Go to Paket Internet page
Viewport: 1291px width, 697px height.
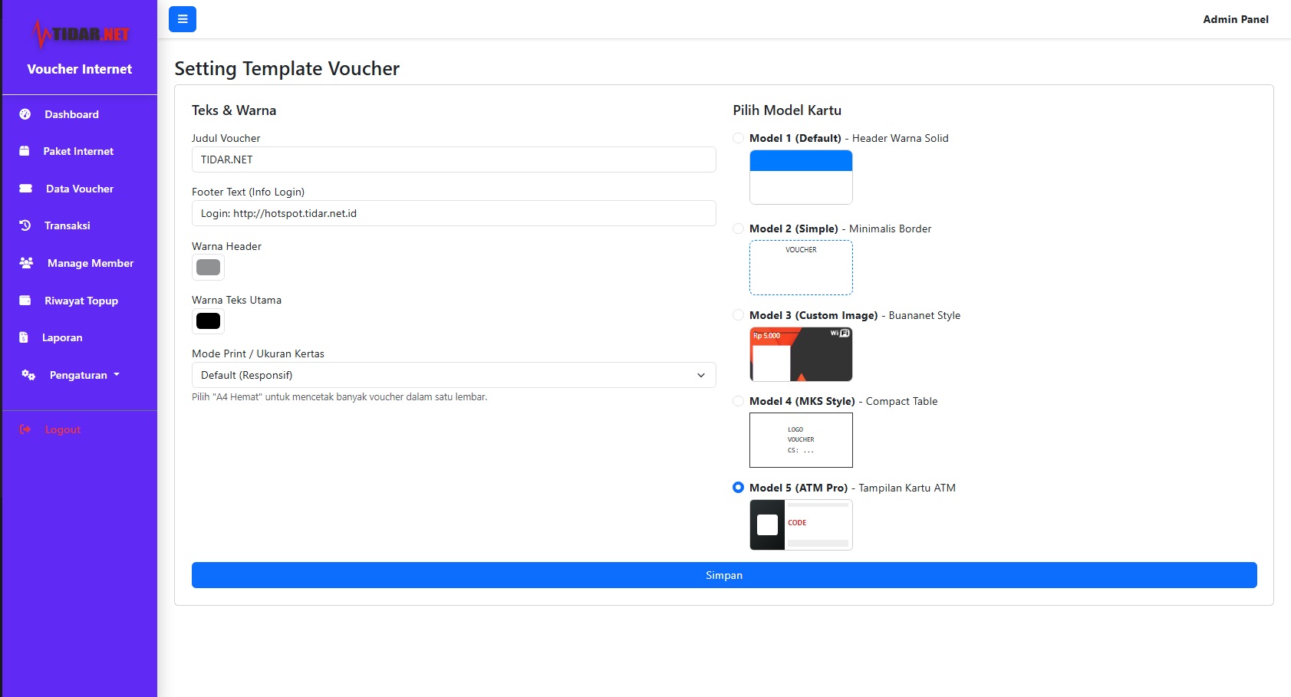coord(78,151)
